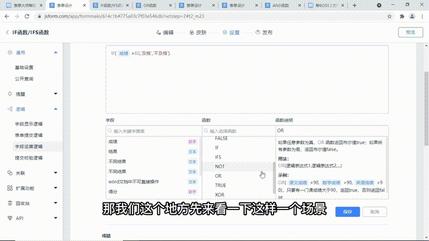
Task: Go back via arrow beside IF函数/IFS函数
Action: [x=6, y=33]
